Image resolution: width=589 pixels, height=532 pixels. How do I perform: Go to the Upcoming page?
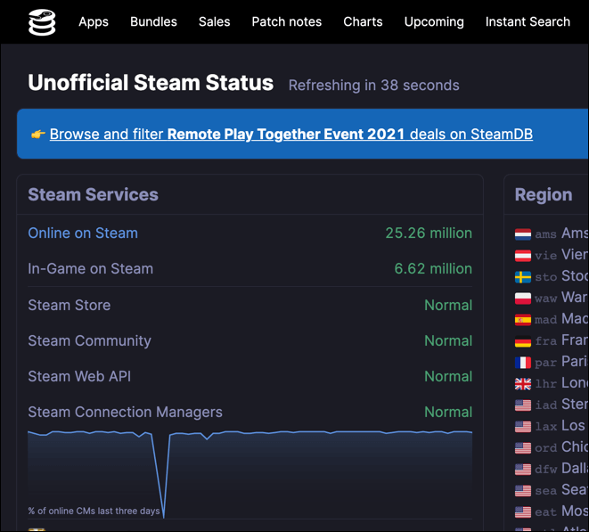coord(434,21)
